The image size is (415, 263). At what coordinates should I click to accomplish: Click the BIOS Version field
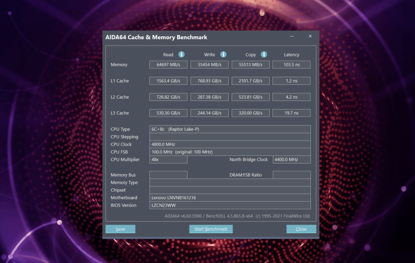(x=230, y=205)
